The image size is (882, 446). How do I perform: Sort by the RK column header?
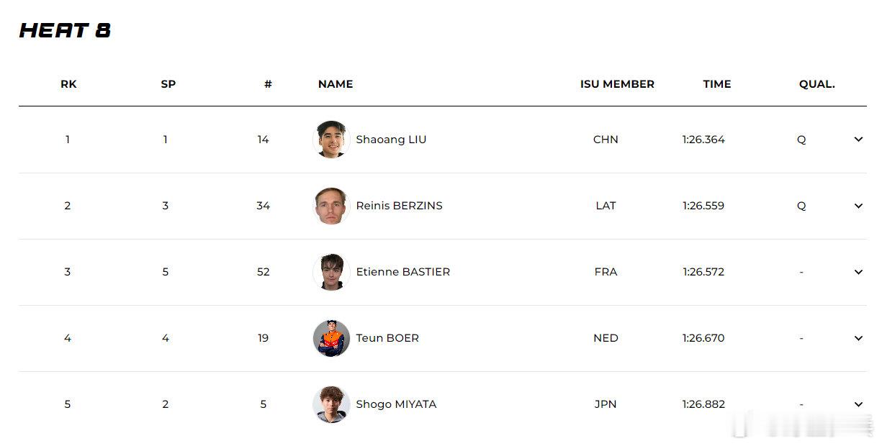click(68, 84)
